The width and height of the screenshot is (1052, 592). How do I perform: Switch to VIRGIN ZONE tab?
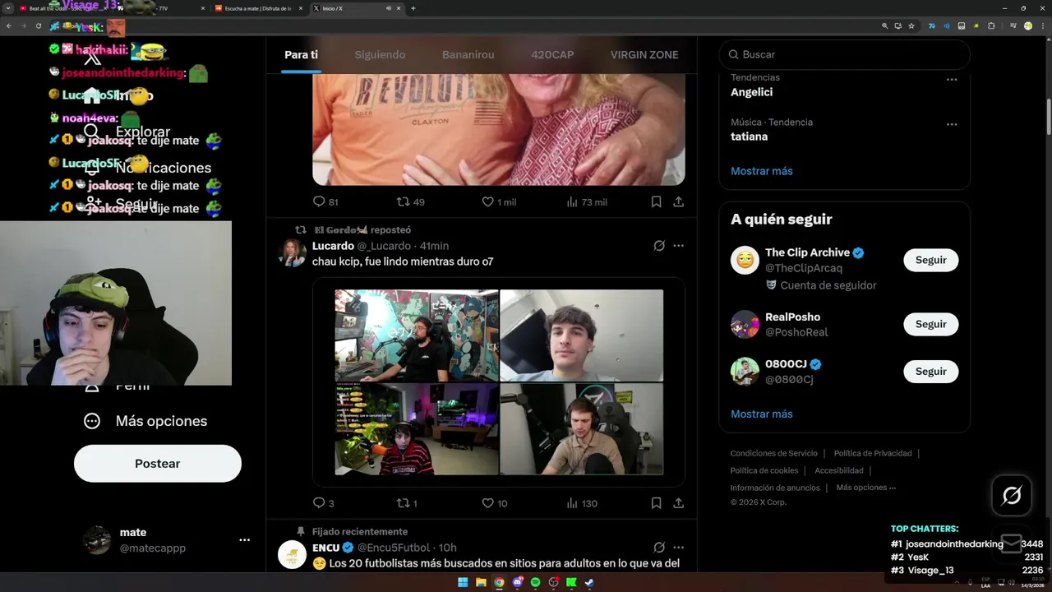coord(644,54)
